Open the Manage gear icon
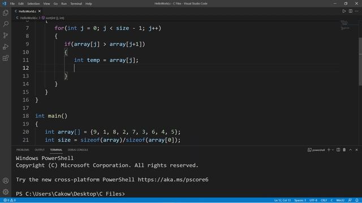 tap(6, 192)
